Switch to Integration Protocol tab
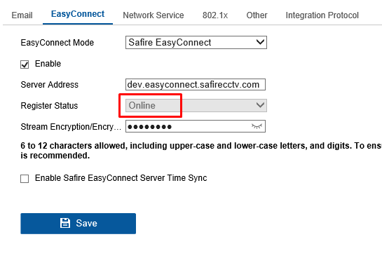Screen dimensions: 382x258 [322, 15]
